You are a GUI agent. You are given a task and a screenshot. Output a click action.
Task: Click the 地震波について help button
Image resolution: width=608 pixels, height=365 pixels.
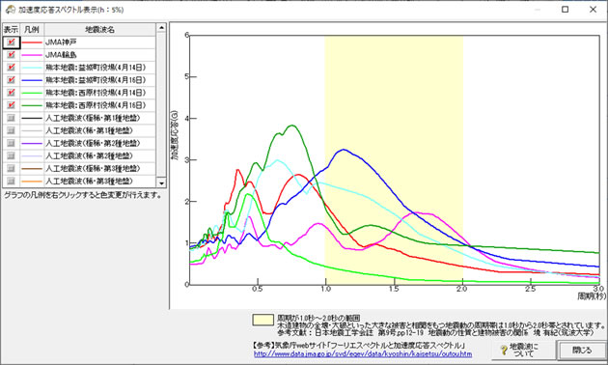pyautogui.click(x=523, y=350)
